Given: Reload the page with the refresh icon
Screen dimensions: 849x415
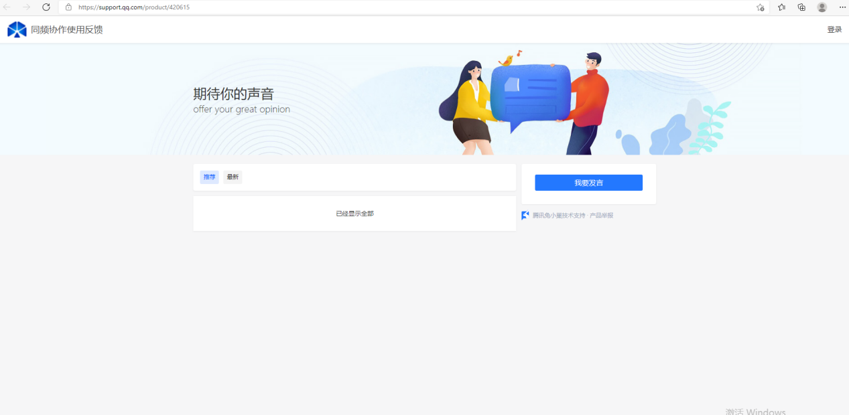Looking at the screenshot, I should coord(46,7).
